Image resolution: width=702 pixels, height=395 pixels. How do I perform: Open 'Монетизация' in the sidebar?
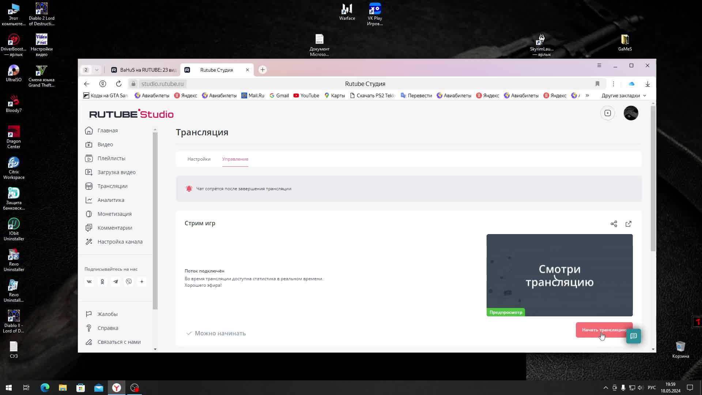tap(114, 214)
